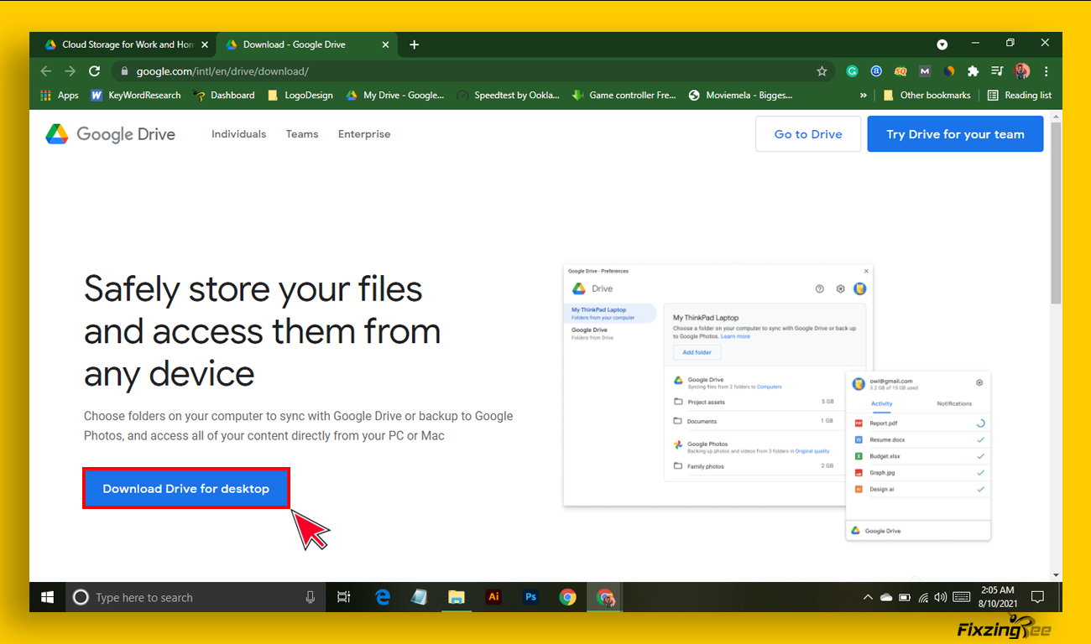1091x644 pixels.
Task: Select the Enterprise navigation item
Action: click(364, 134)
